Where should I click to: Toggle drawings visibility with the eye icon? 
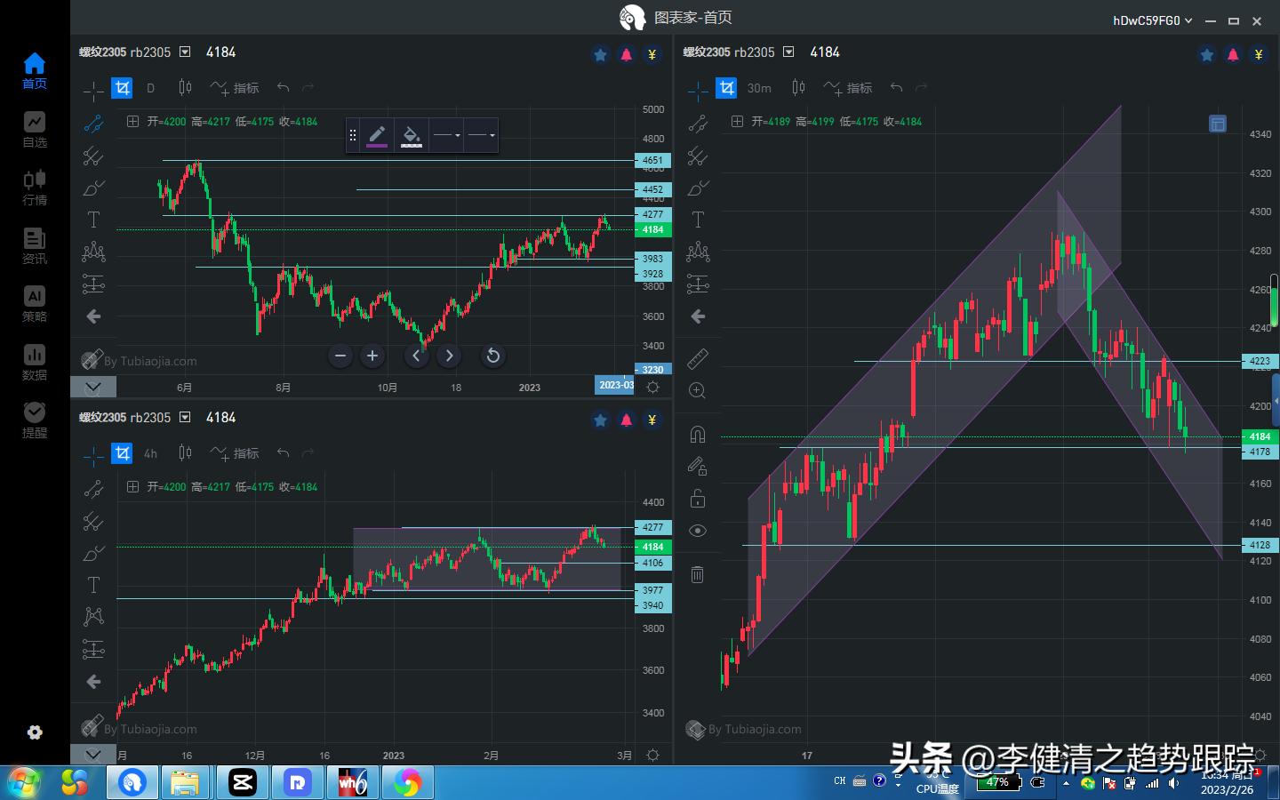point(698,531)
